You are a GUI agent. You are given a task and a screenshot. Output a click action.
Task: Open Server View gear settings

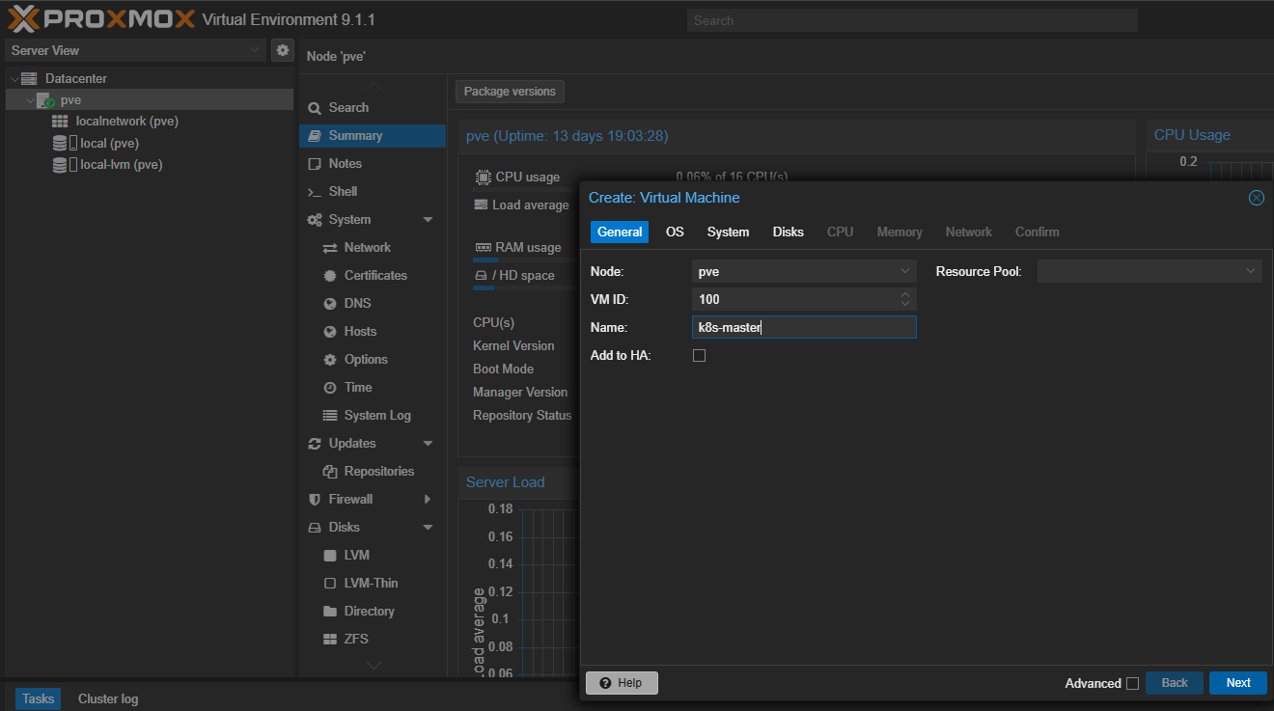(x=282, y=50)
